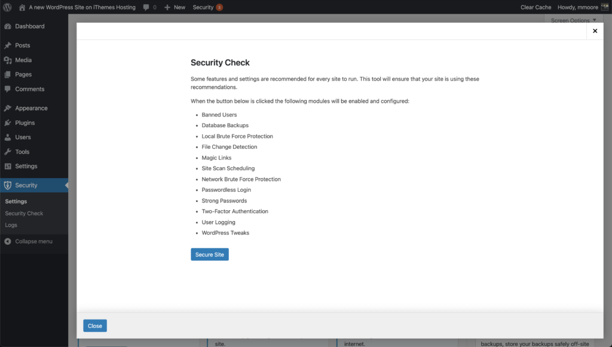Click the Collapse menu arrow icon

coord(7,241)
